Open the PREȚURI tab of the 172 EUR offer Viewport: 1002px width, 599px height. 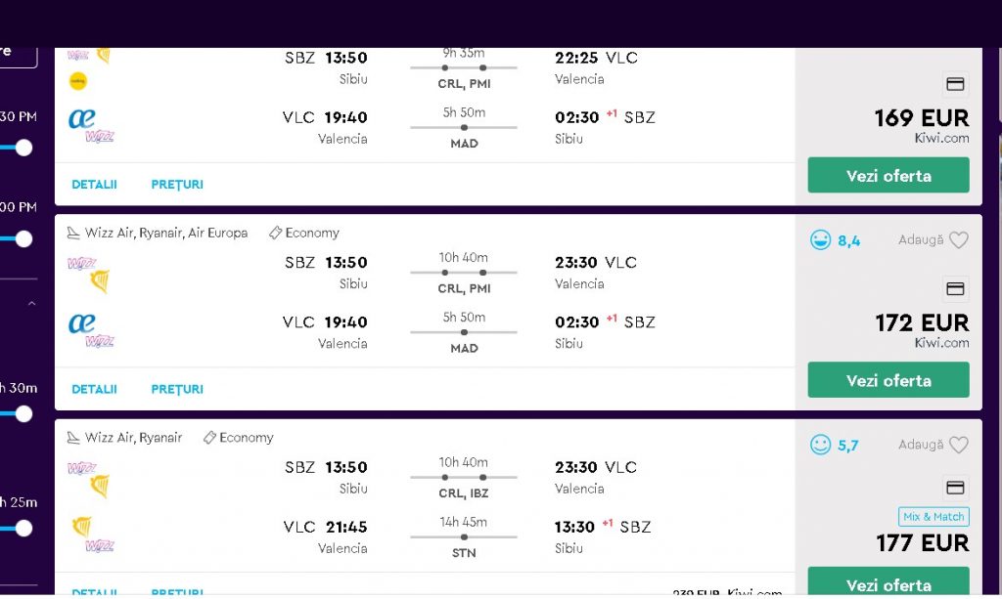[x=177, y=390]
